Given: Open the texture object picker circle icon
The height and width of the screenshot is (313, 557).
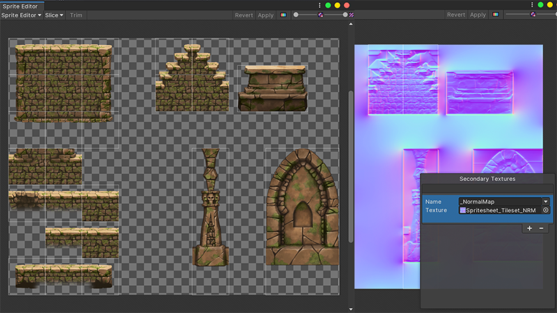Looking at the screenshot, I should (546, 210).
